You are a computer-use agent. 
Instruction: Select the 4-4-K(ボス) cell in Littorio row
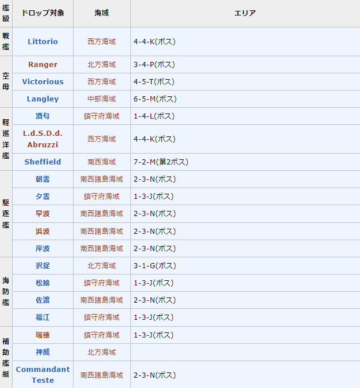245,42
